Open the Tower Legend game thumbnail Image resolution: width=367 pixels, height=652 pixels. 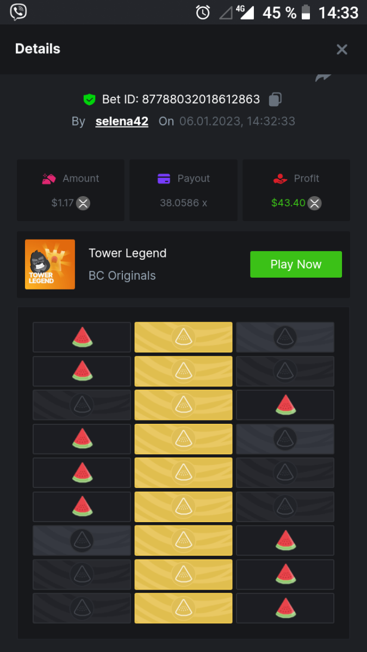click(50, 265)
